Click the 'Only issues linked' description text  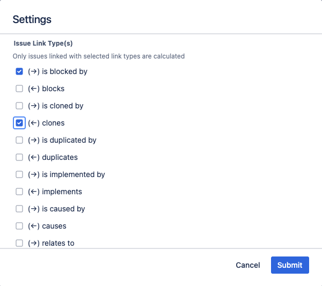tap(99, 56)
